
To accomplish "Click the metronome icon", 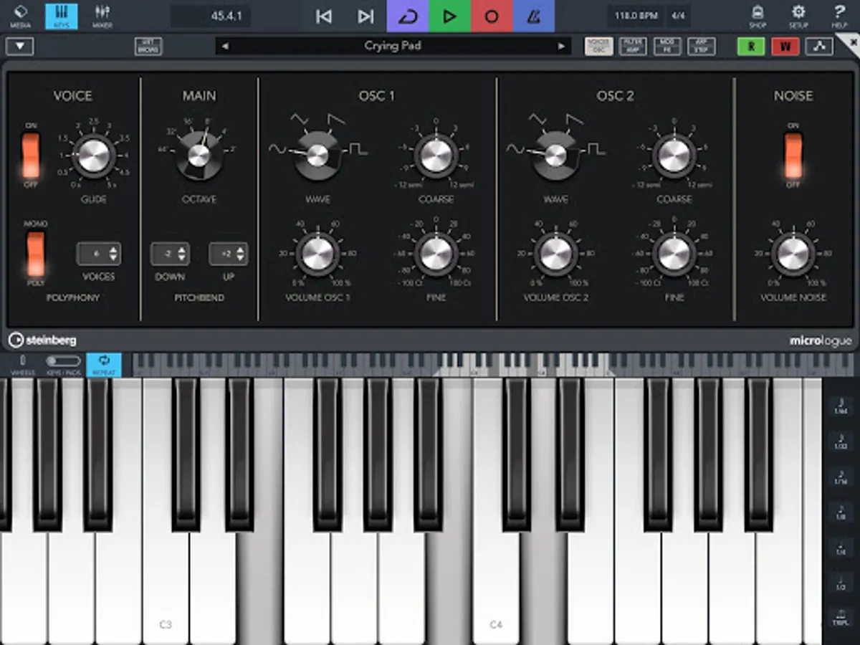I will click(x=533, y=16).
